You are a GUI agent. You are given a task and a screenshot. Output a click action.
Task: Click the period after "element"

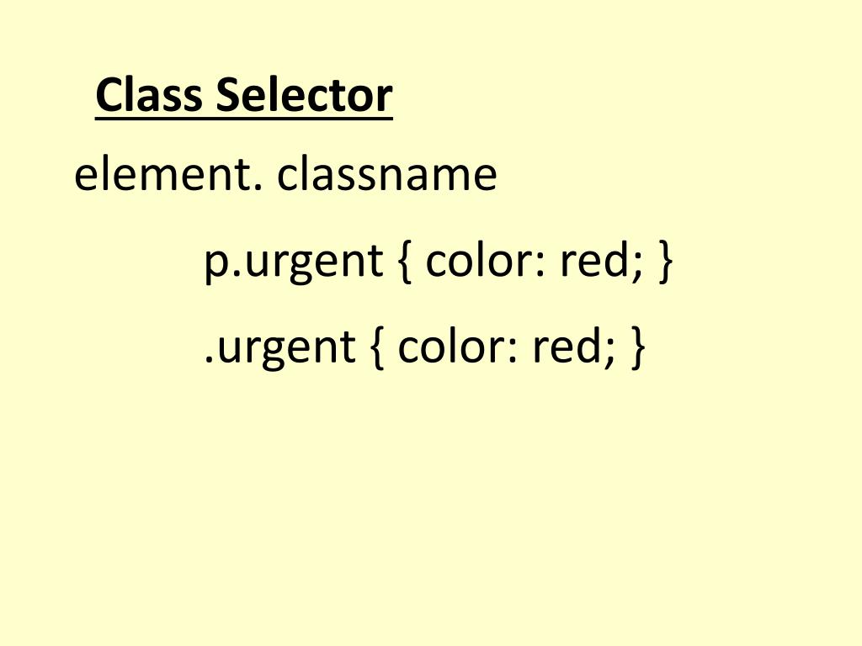coord(259,188)
